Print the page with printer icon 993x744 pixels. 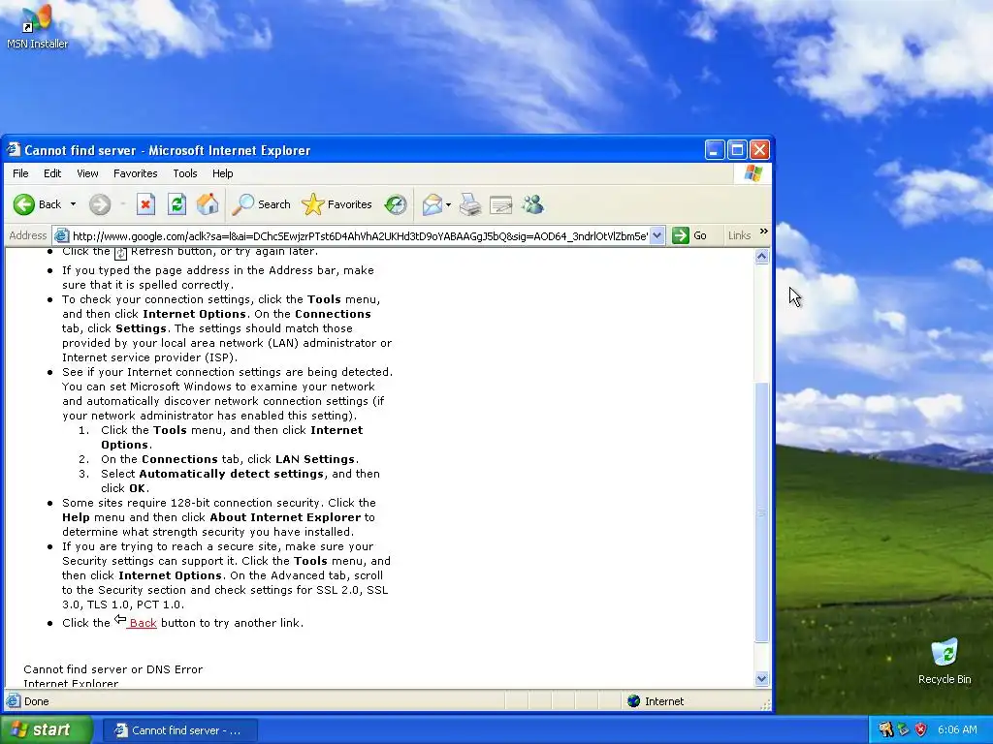tap(470, 204)
